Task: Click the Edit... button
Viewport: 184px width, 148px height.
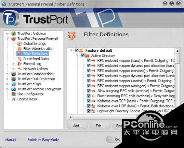Action: (100, 126)
